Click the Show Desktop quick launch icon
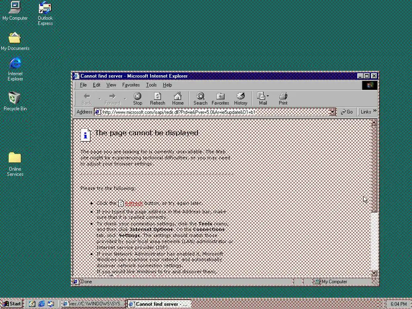 click(x=32, y=304)
